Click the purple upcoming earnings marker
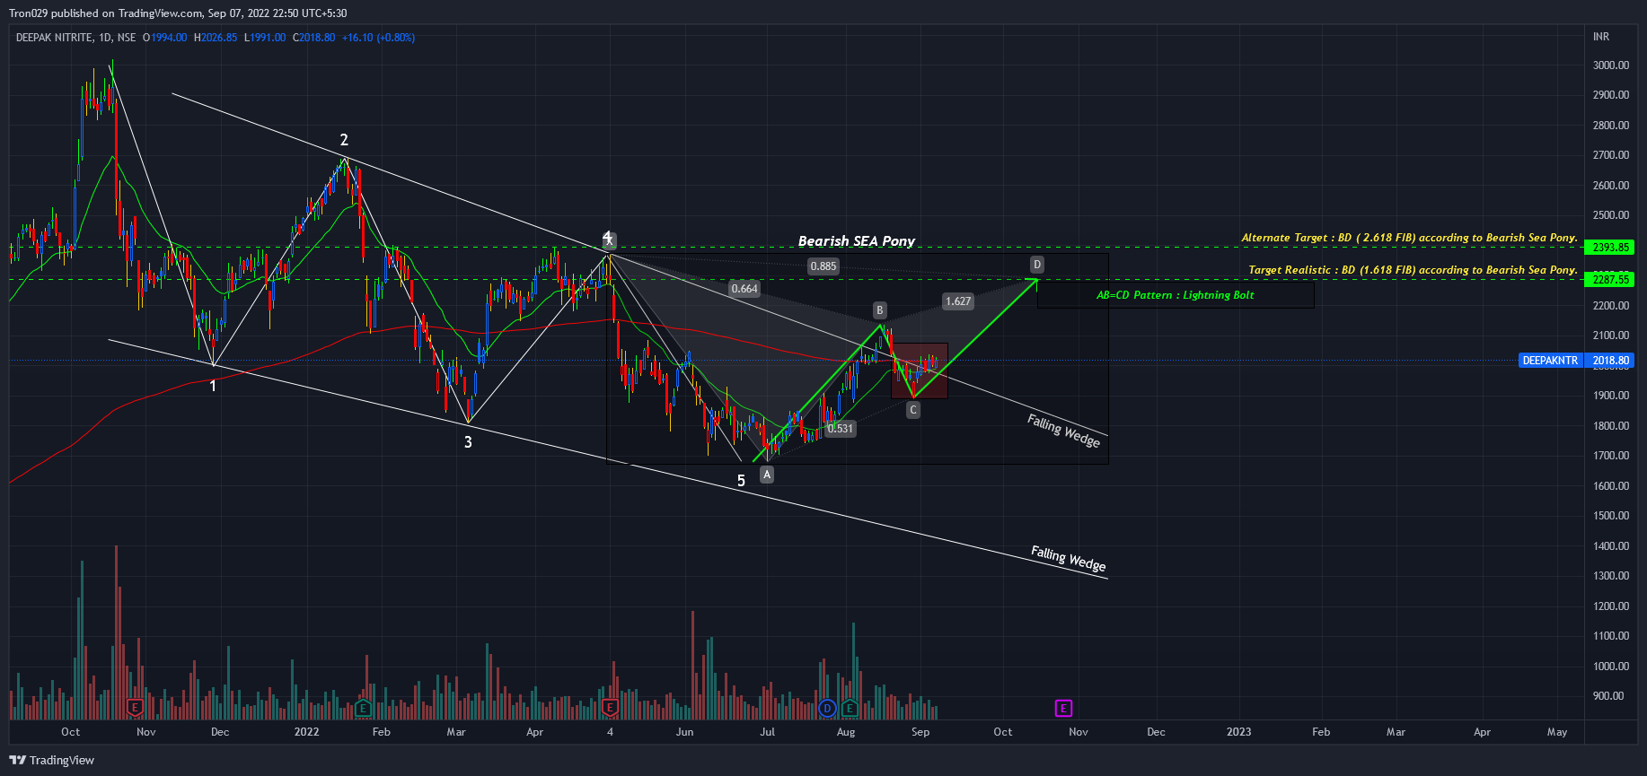1647x776 pixels. point(1063,709)
